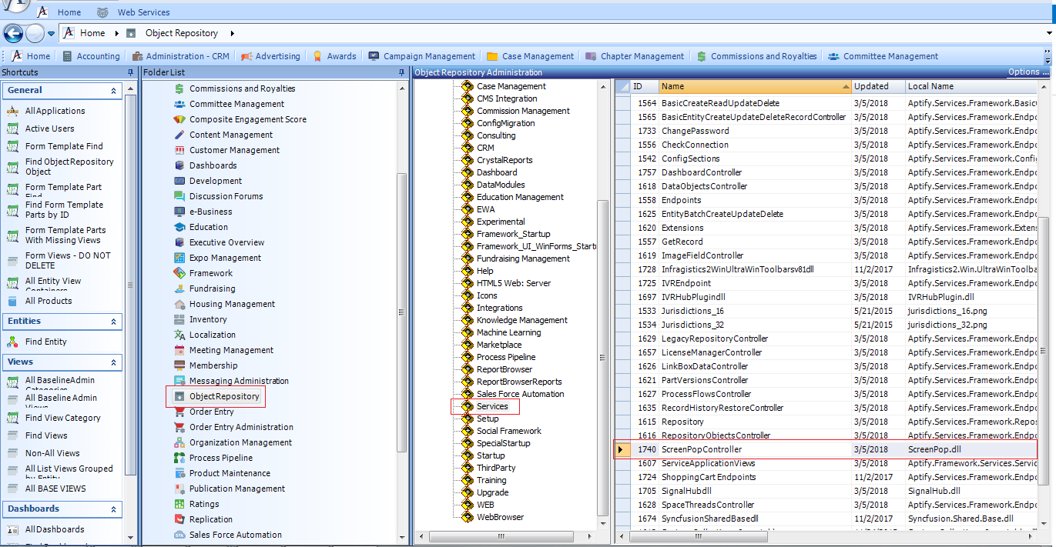The height and width of the screenshot is (547, 1056).
Task: Select WebBrowser package in repository tree
Action: 500,517
